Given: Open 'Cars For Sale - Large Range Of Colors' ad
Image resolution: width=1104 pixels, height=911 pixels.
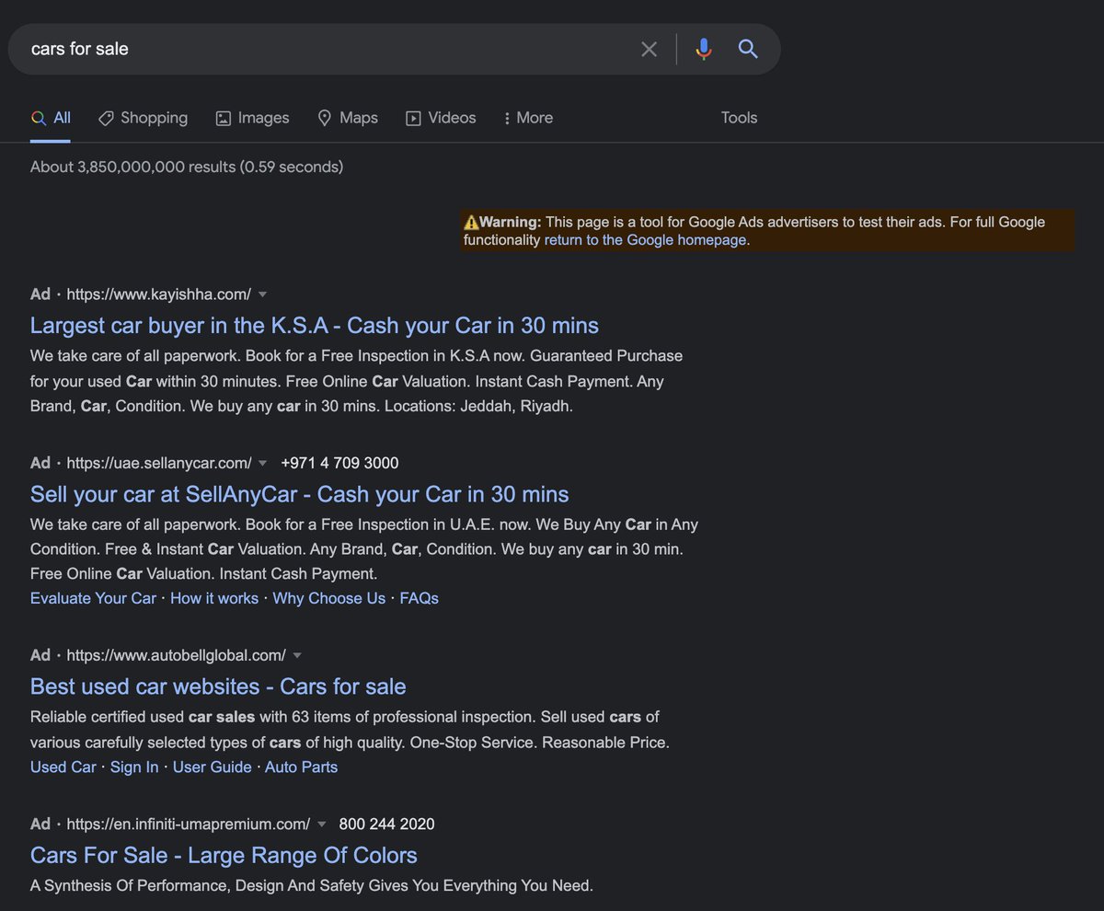Looking at the screenshot, I should pos(224,855).
